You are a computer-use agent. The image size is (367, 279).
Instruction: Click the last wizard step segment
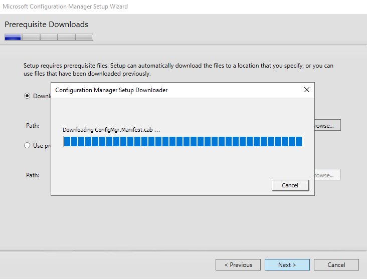coord(84,37)
